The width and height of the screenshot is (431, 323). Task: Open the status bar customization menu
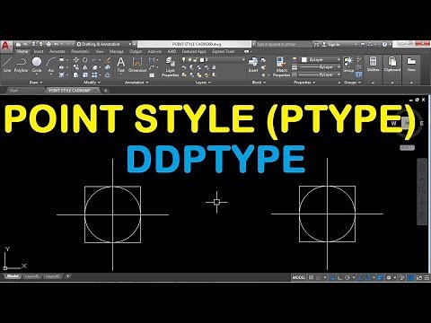tap(427, 278)
